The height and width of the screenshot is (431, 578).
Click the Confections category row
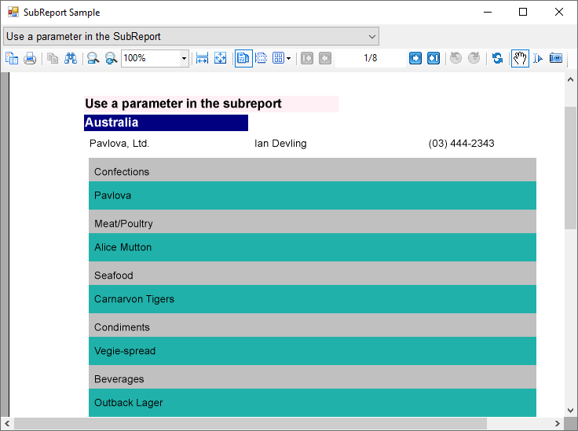tap(313, 170)
